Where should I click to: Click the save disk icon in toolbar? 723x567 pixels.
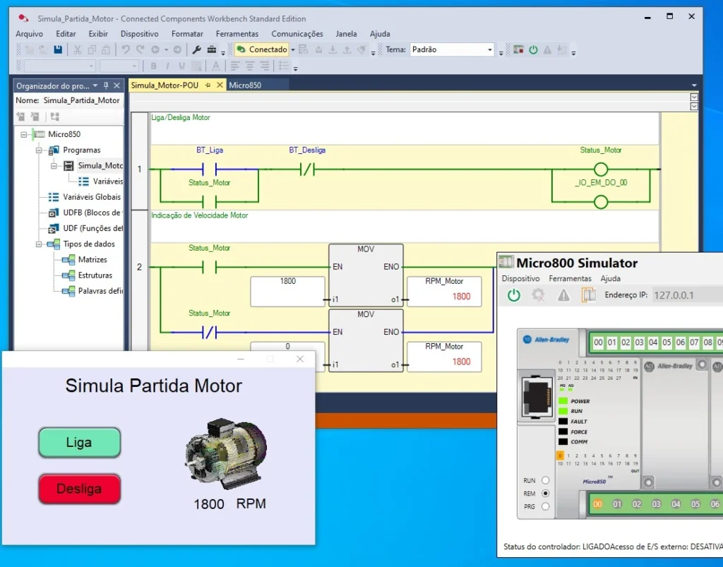tap(58, 50)
